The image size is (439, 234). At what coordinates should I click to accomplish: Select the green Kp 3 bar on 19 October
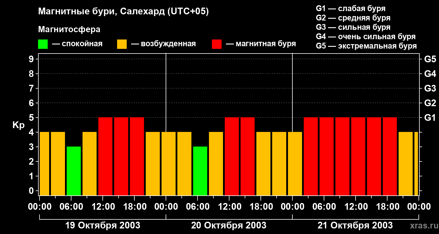(x=74, y=171)
